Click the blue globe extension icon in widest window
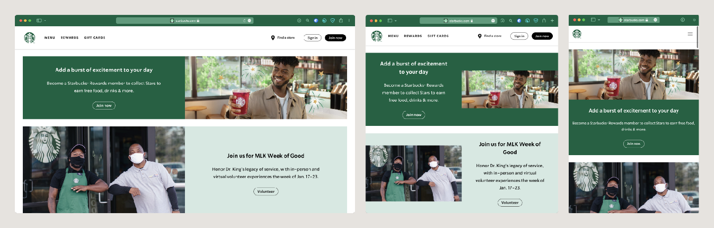The width and height of the screenshot is (714, 228). coord(316,20)
